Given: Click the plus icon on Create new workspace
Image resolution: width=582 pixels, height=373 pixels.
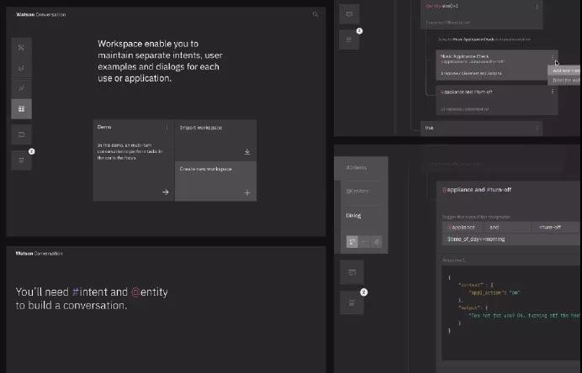Looking at the screenshot, I should point(247,192).
